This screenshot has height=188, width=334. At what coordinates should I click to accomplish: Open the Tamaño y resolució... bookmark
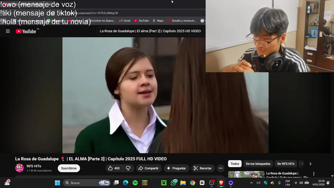coord(181,21)
